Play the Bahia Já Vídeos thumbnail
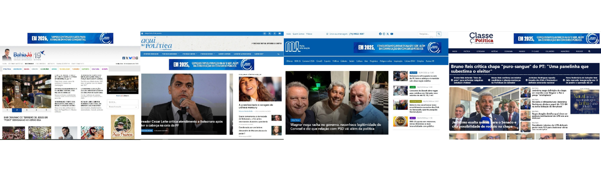This screenshot has width=601, height=175. [122, 85]
